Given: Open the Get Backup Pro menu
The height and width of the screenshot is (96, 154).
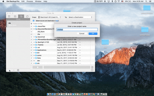Looking at the screenshot, I should tap(13, 1).
